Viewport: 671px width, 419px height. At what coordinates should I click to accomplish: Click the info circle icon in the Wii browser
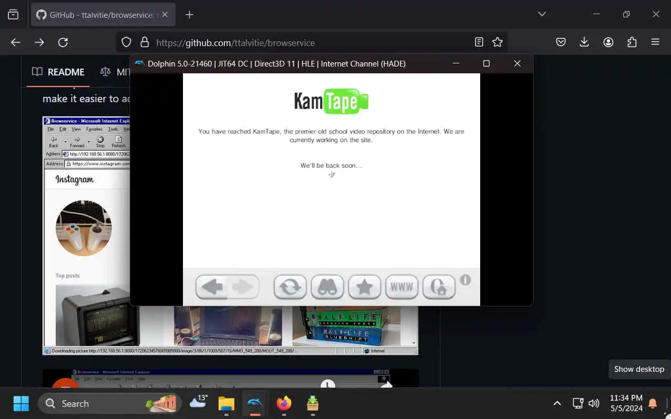tap(465, 280)
